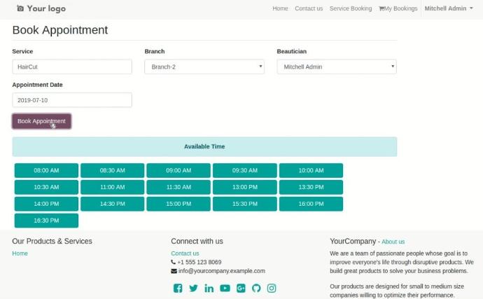Open the YouTube social icon
Screen dimensions: 483x299
coord(225,288)
